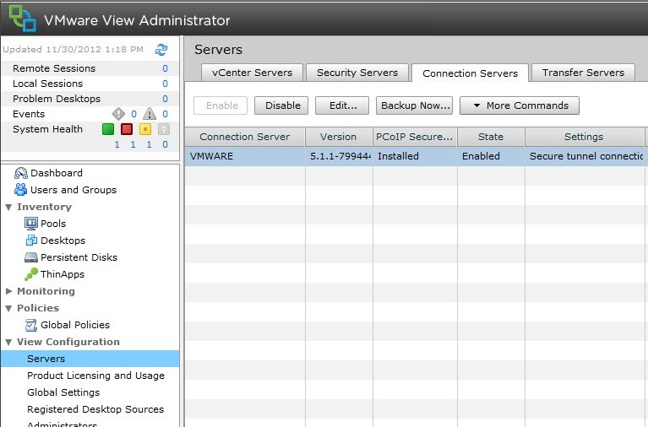Screen dimensions: 648x427
Task: Click the Backup Now... button
Action: click(x=415, y=105)
